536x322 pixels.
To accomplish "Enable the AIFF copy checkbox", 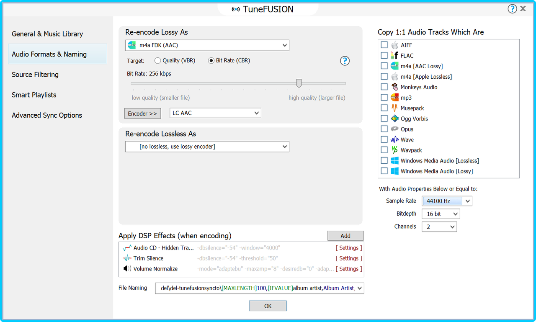I will point(384,45).
